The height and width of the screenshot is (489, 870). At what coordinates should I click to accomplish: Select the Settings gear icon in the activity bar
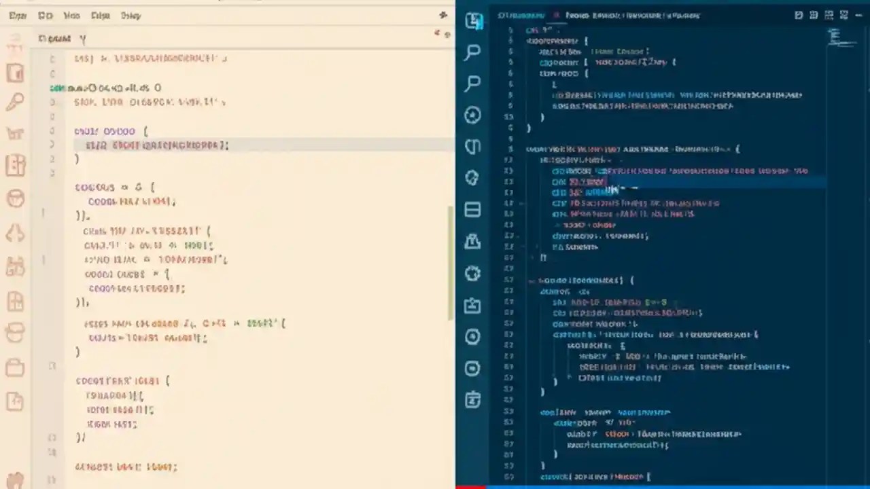point(472,274)
